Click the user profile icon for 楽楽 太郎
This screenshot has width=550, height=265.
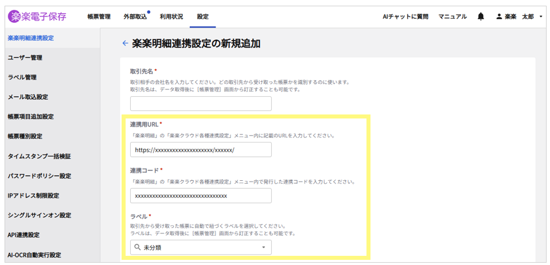click(499, 17)
